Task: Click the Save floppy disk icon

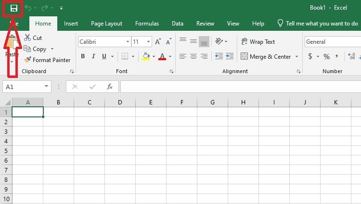Action: [x=14, y=9]
